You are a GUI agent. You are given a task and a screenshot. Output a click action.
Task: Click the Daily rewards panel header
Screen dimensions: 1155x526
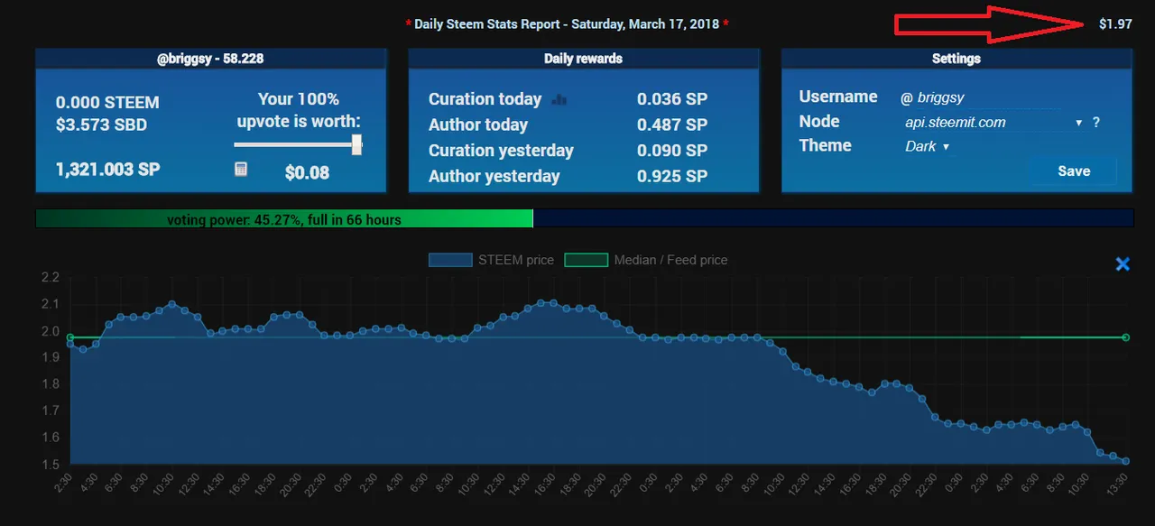(x=583, y=59)
